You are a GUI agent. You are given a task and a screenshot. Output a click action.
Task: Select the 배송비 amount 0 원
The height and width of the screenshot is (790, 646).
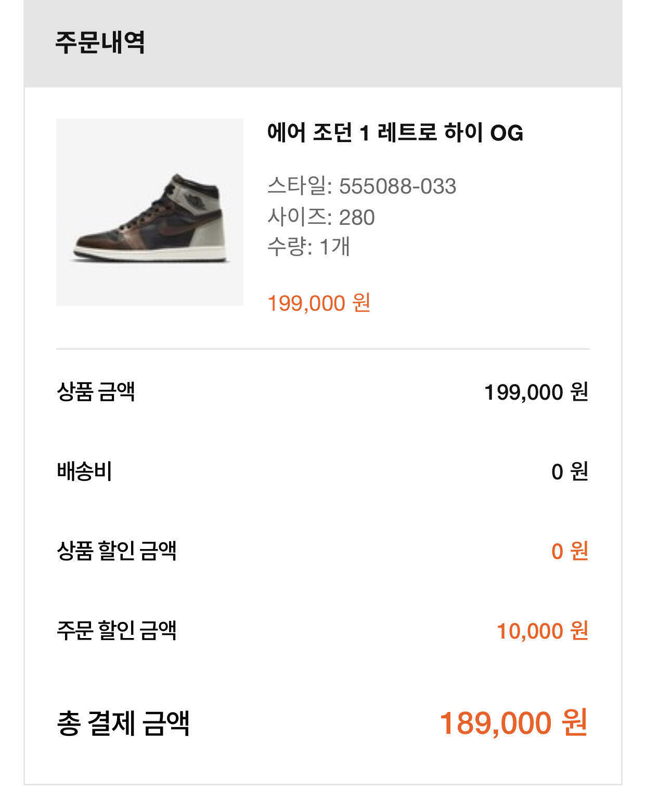[x=569, y=472]
